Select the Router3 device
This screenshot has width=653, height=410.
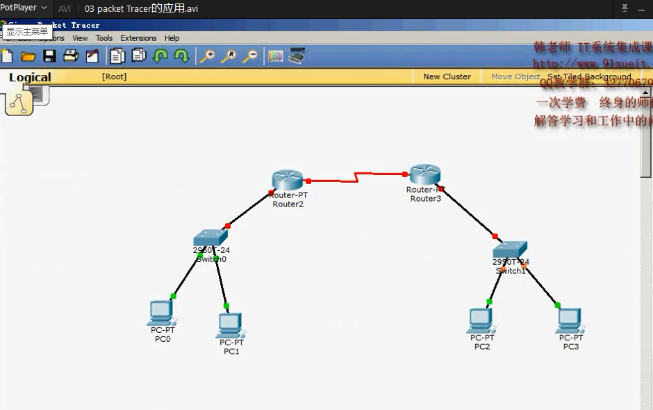click(x=424, y=174)
